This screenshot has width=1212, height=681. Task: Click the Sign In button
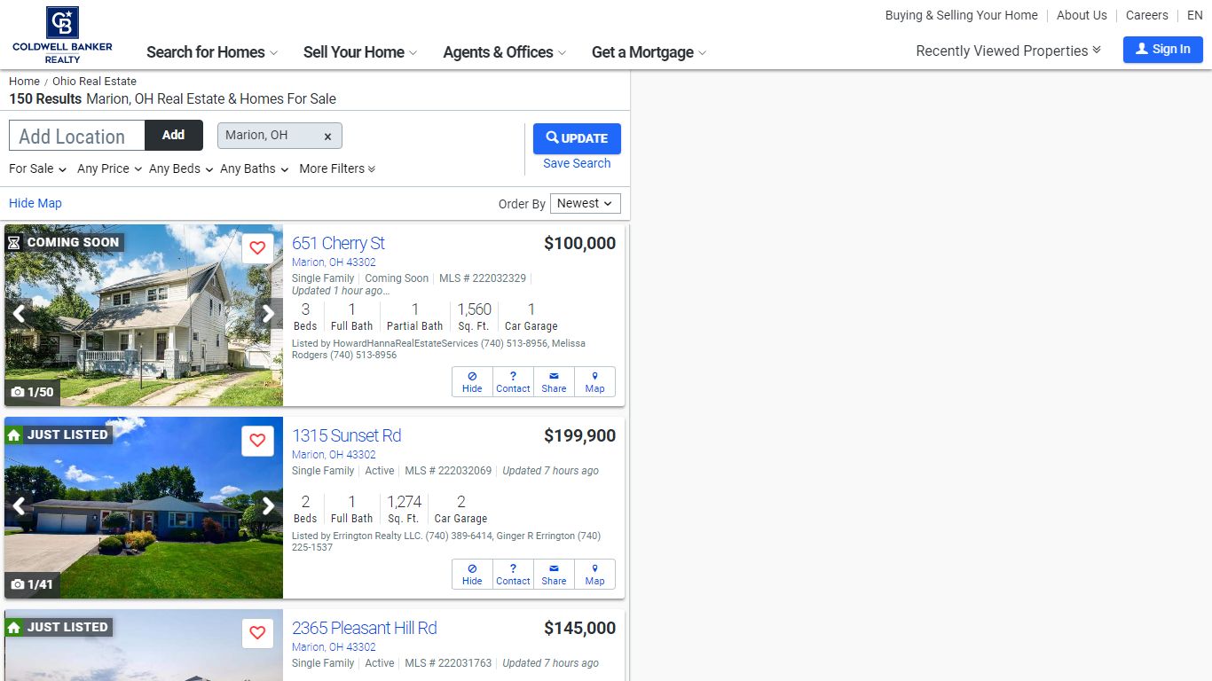click(x=1162, y=50)
